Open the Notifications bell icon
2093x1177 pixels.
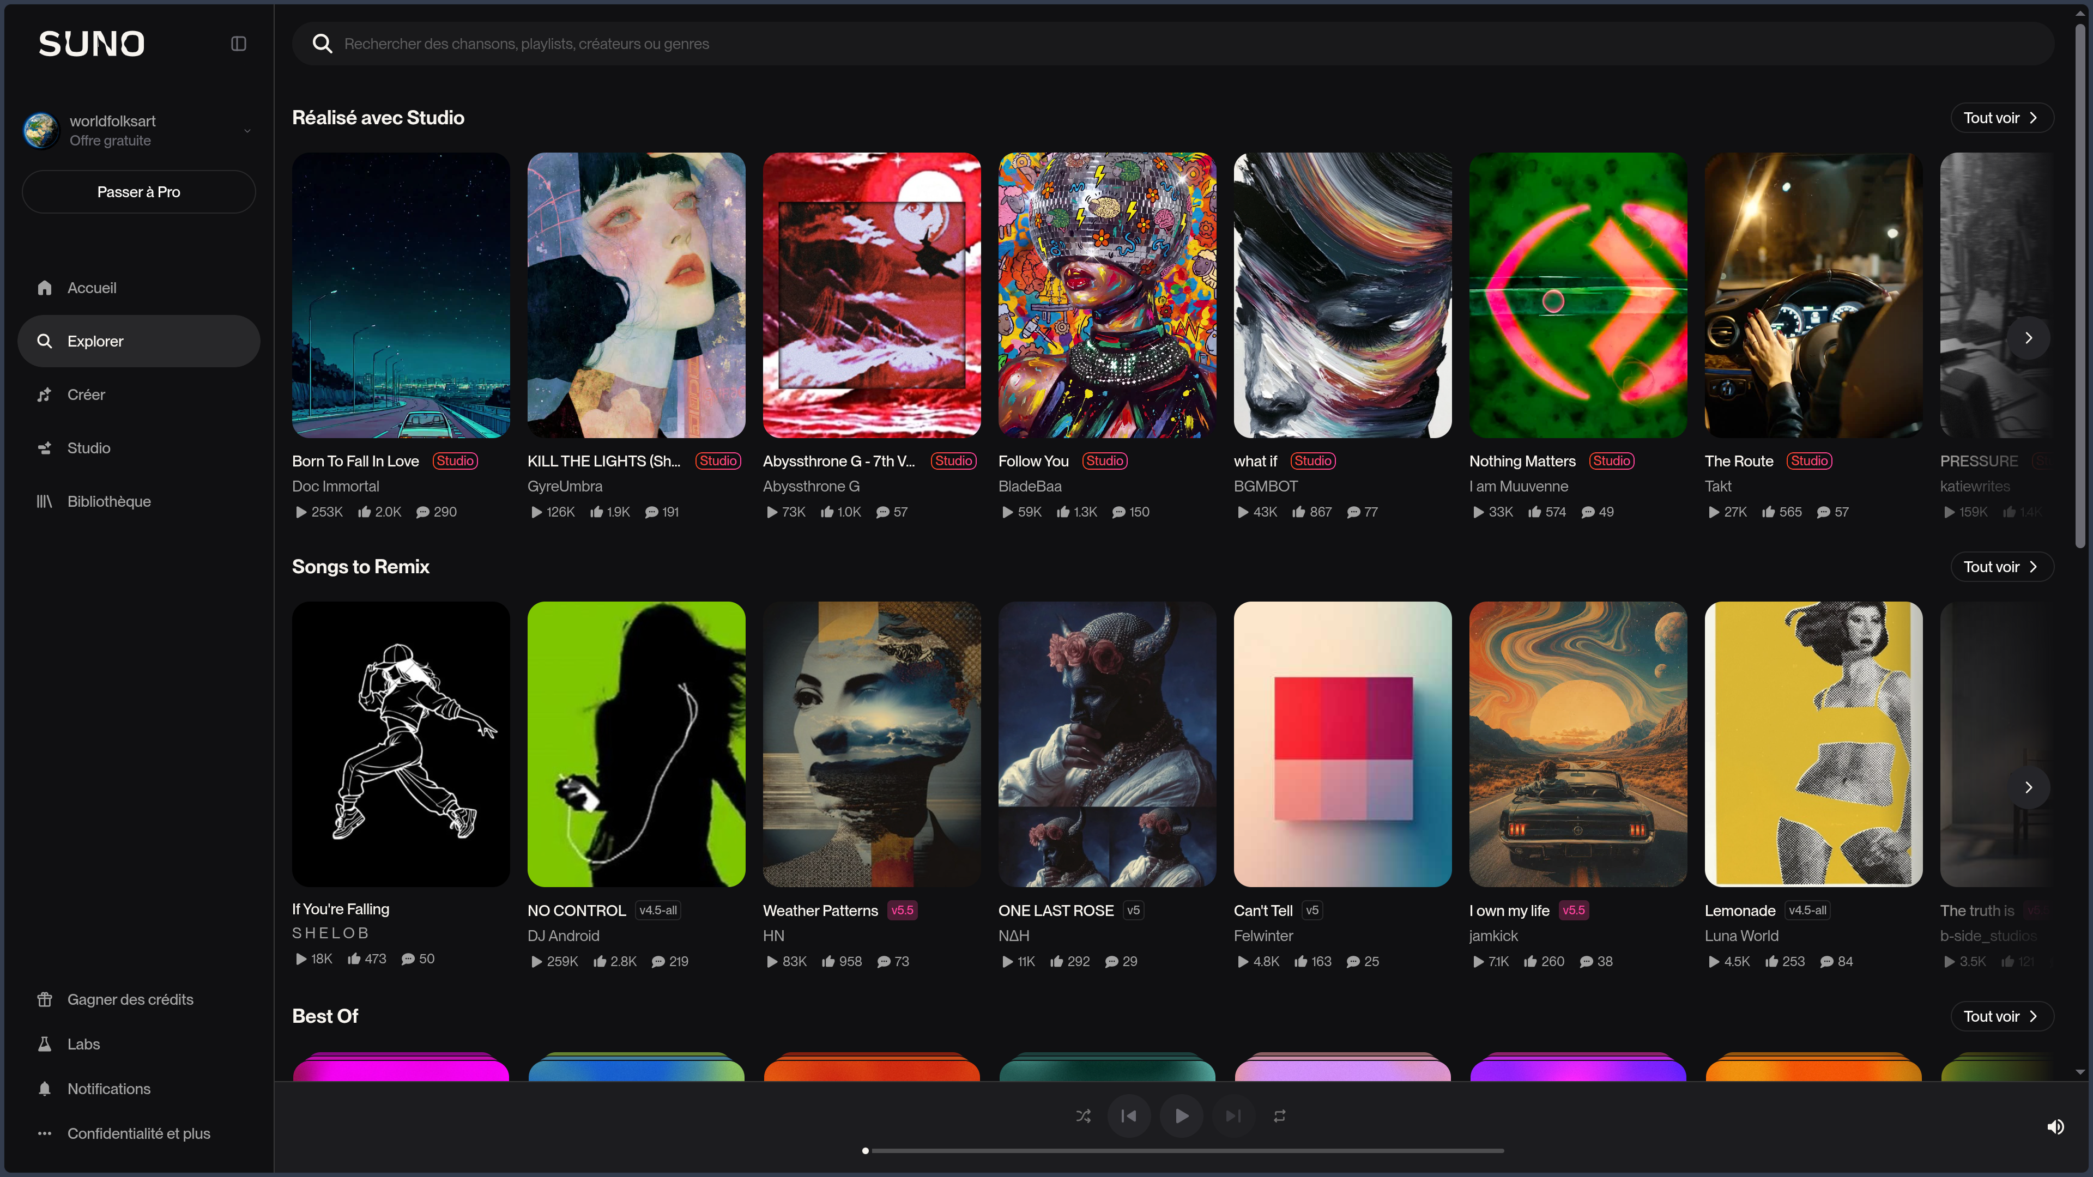point(45,1089)
